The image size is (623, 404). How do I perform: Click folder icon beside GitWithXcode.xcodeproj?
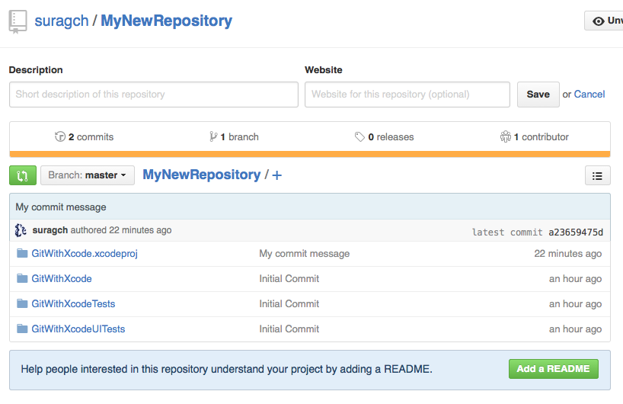22,253
